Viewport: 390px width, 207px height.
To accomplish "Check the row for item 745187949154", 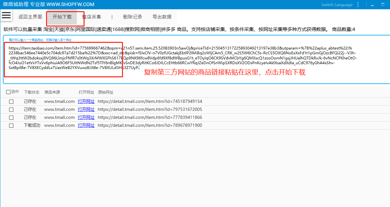I will (x=11, y=102).
